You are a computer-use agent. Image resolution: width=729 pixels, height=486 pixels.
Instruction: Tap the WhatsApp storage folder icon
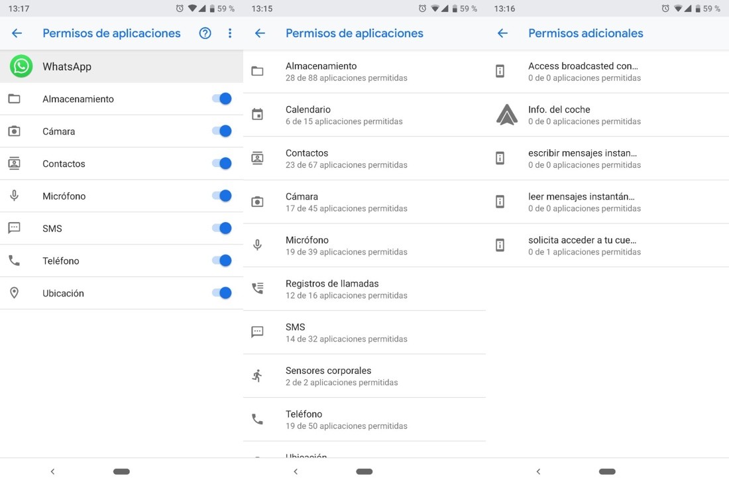[x=15, y=99]
